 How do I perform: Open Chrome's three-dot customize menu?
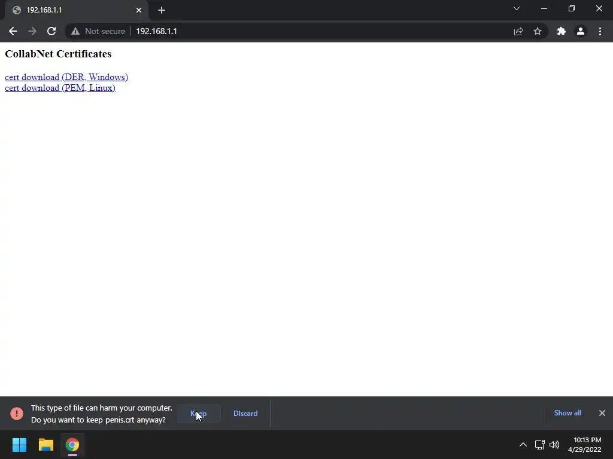(600, 31)
